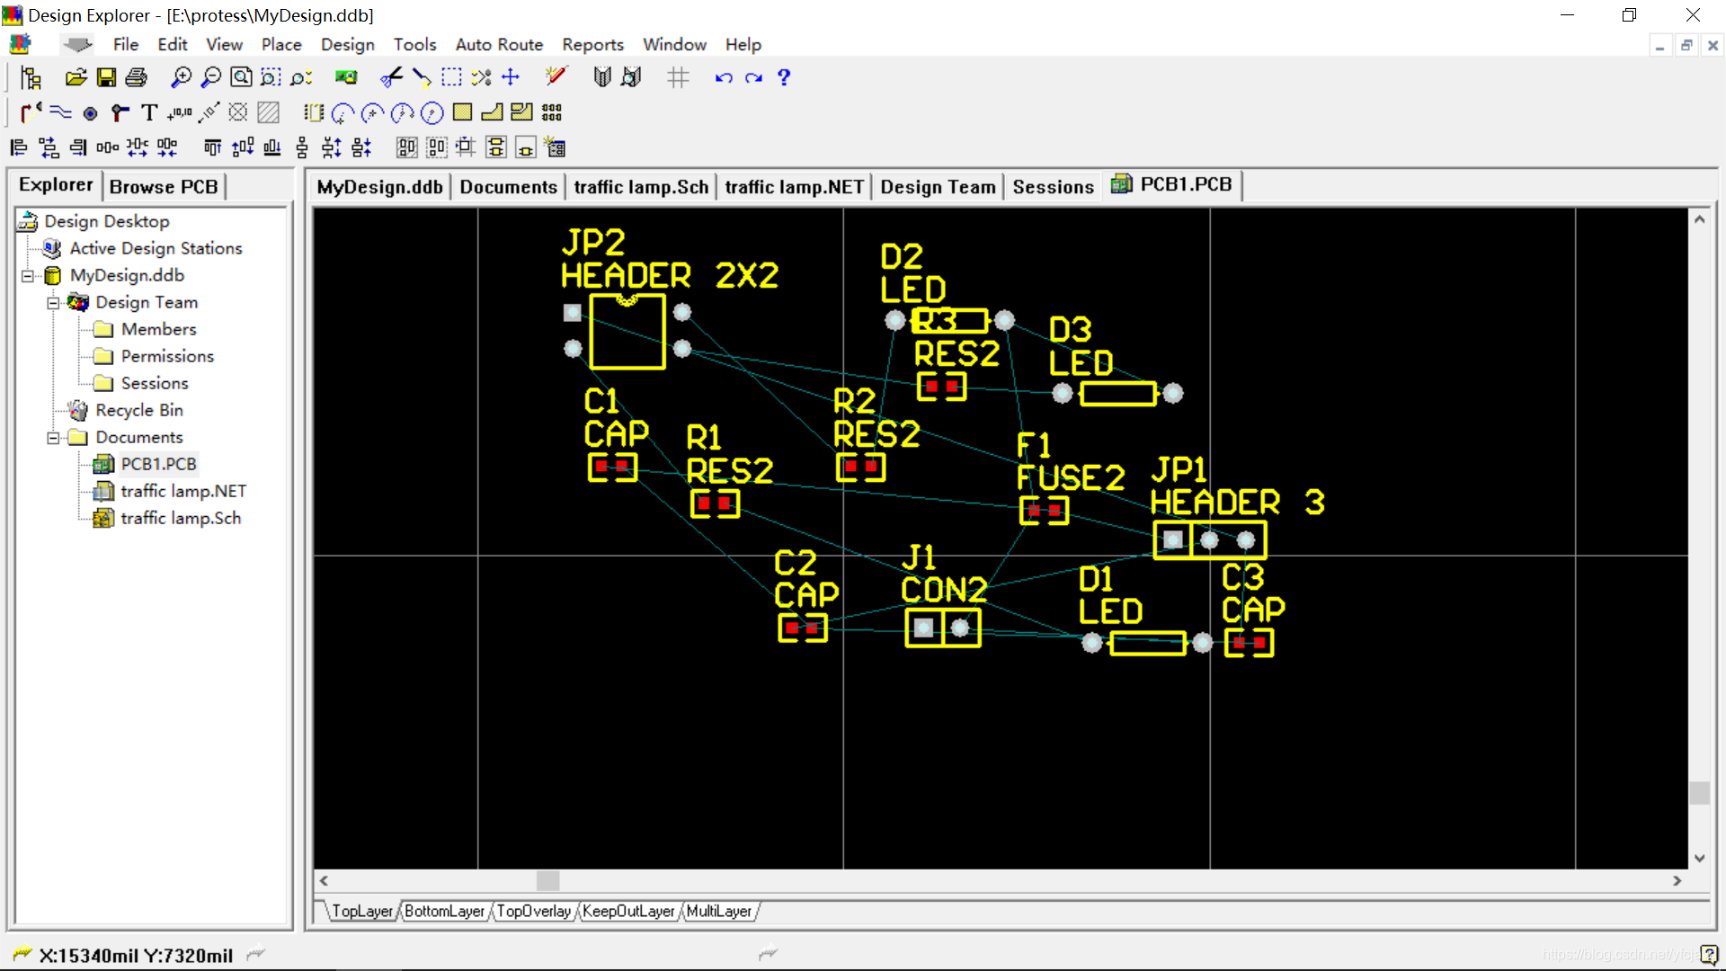The image size is (1726, 971).
Task: Select the interactive routing track tool
Action: pyautogui.click(x=31, y=113)
